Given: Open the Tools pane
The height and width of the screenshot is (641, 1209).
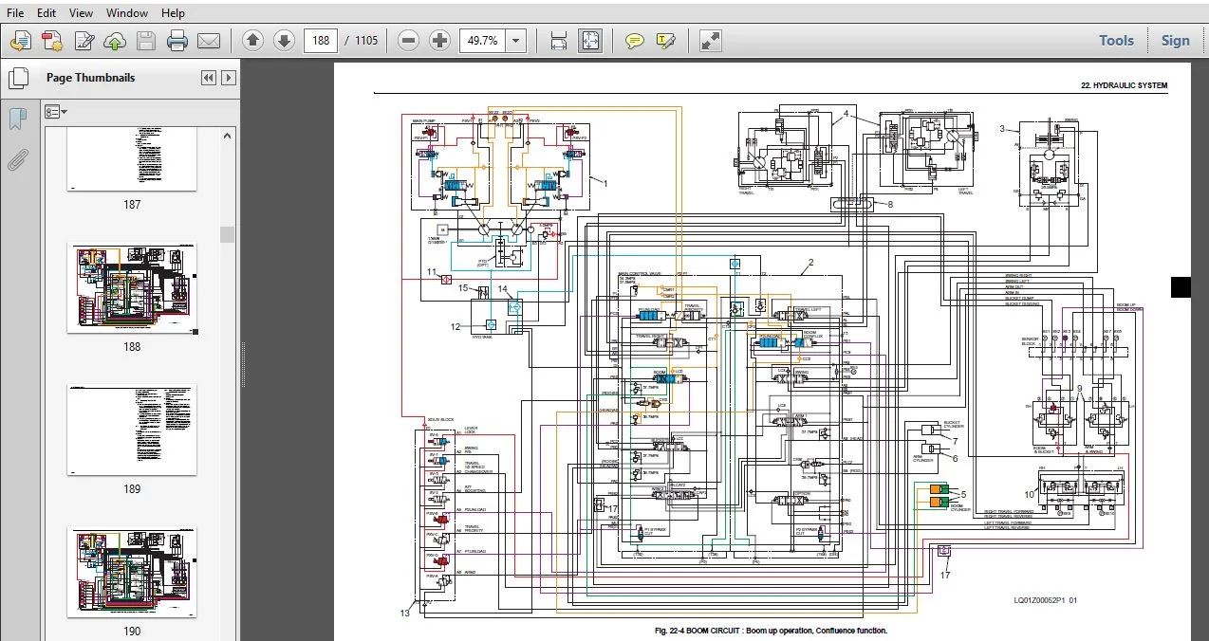Looking at the screenshot, I should [1117, 41].
